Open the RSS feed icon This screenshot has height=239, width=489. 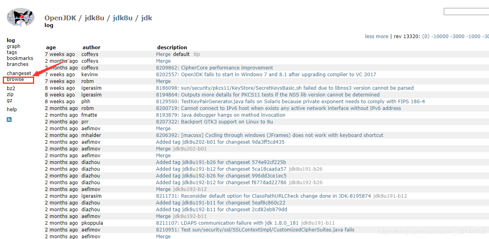click(9, 119)
